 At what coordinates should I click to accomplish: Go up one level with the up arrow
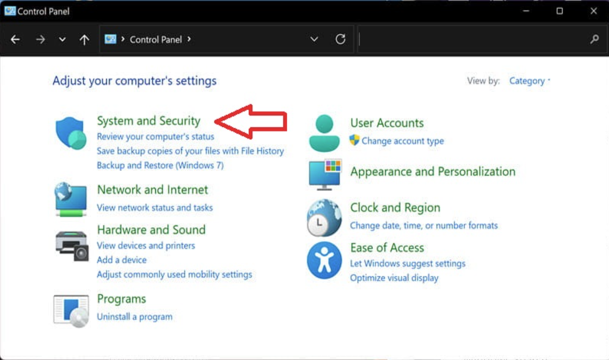coord(84,40)
